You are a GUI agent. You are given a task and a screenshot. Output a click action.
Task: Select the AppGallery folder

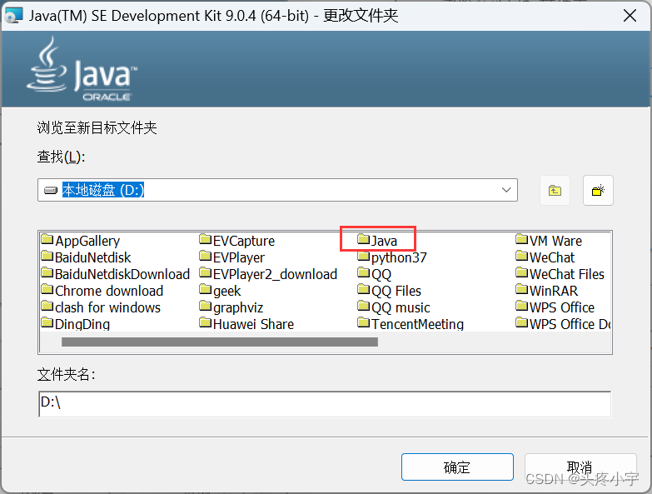point(81,241)
